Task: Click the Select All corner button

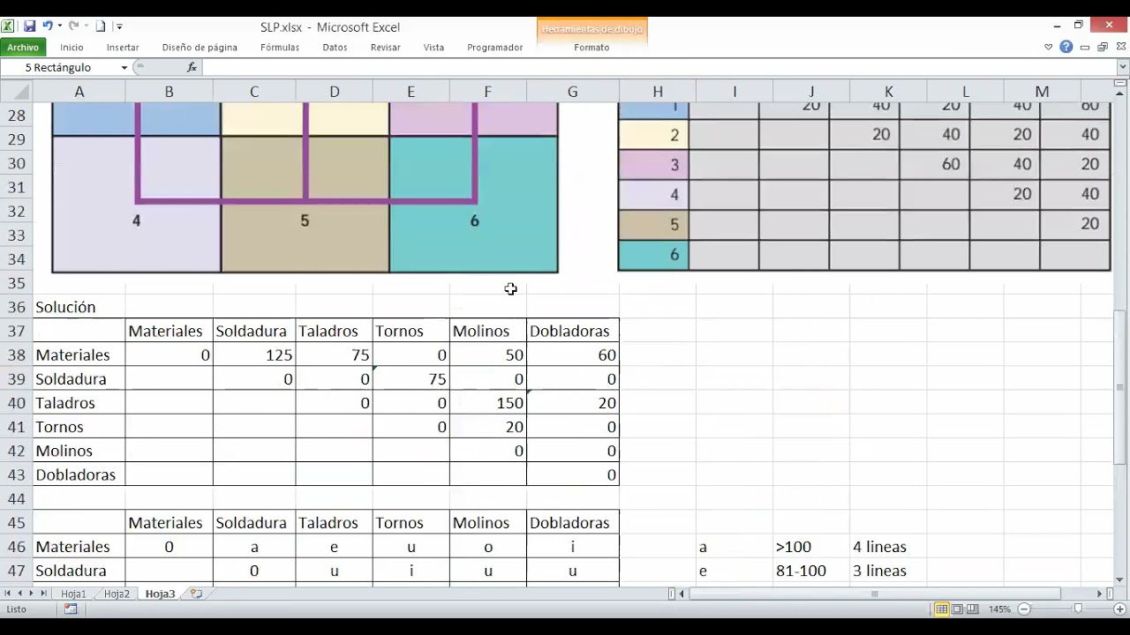Action: pyautogui.click(x=16, y=92)
